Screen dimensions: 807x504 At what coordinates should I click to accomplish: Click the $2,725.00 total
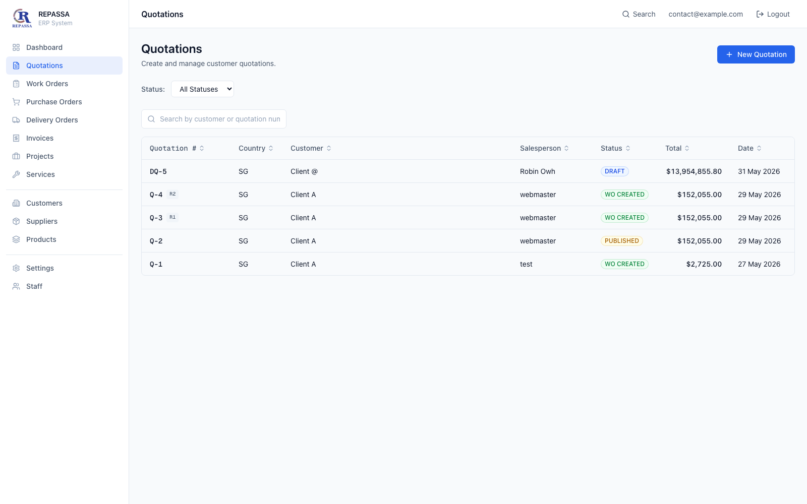[x=704, y=264]
